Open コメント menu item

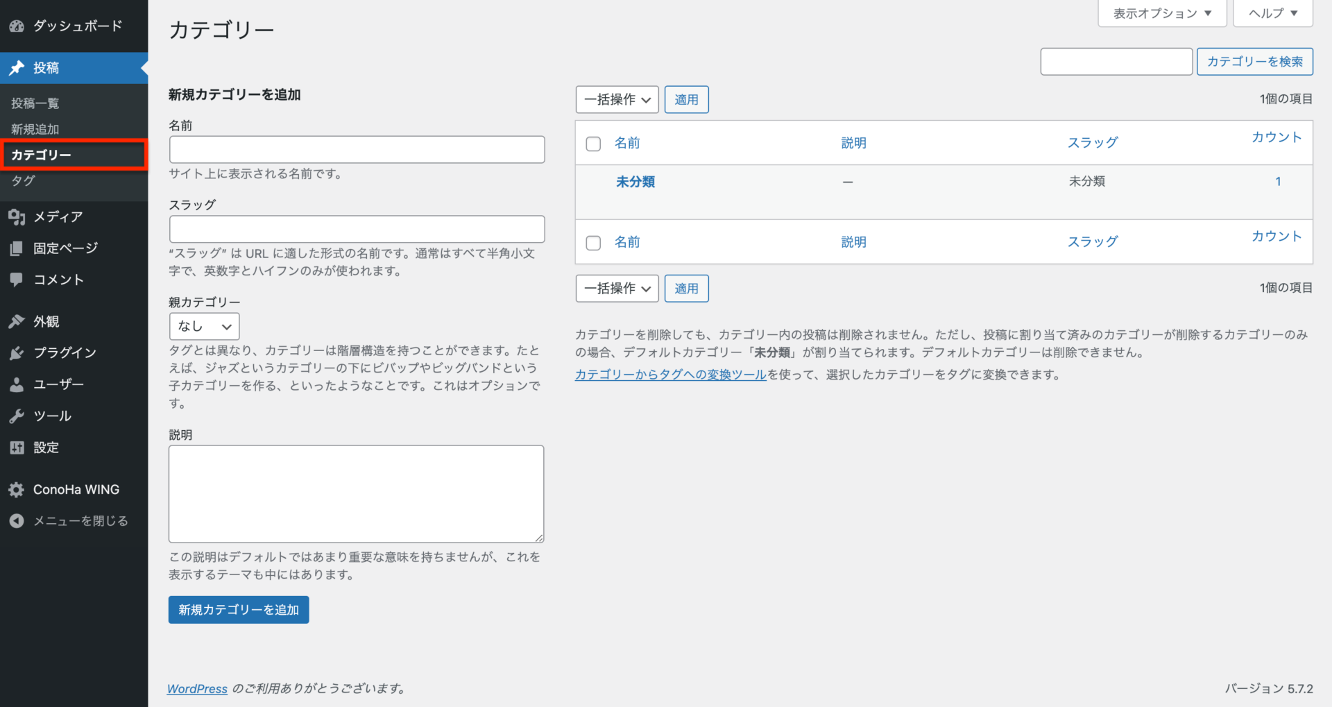pos(74,280)
